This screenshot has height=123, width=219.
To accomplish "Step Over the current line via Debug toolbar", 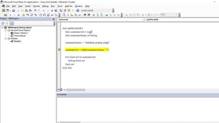I will [x=31, y=15].
